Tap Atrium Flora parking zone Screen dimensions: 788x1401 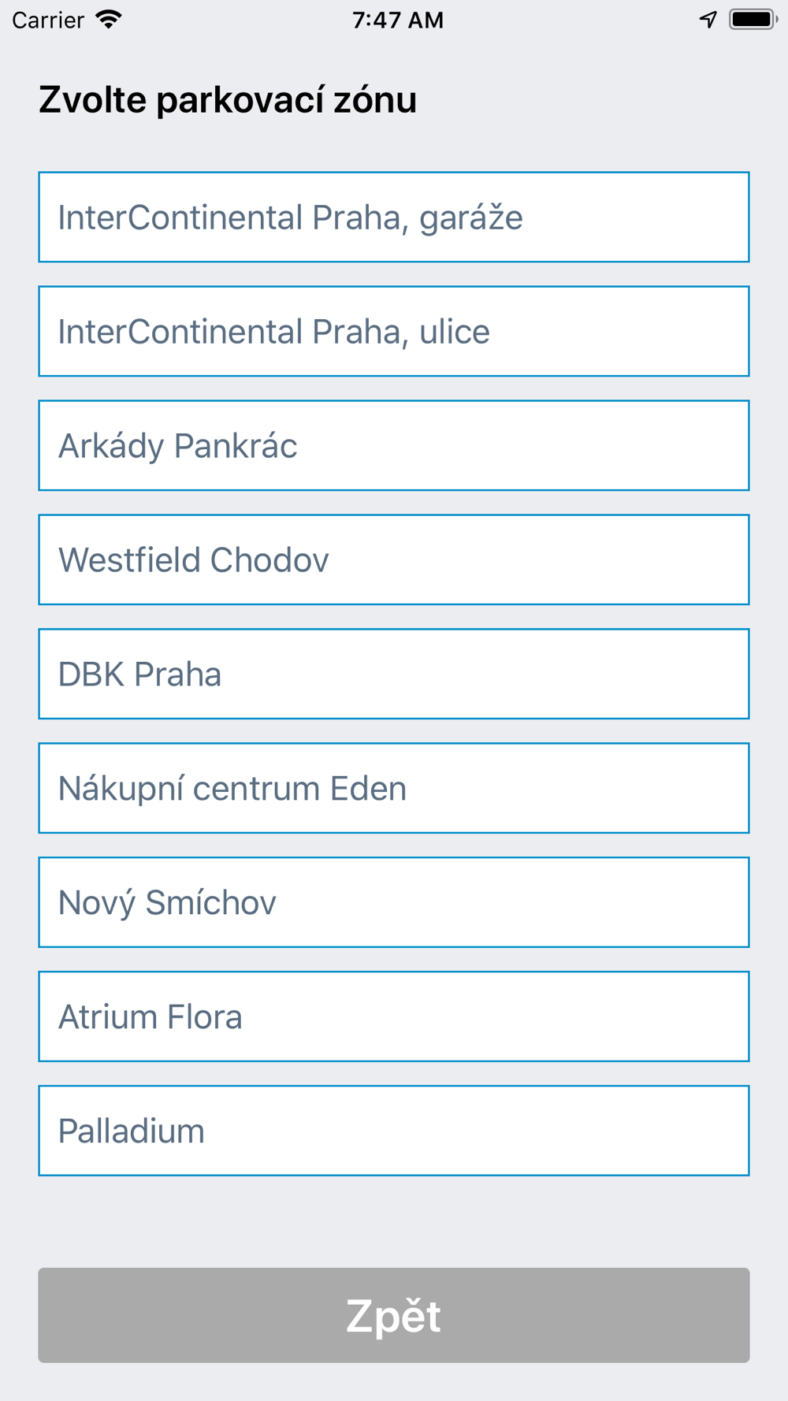pyautogui.click(x=394, y=1016)
